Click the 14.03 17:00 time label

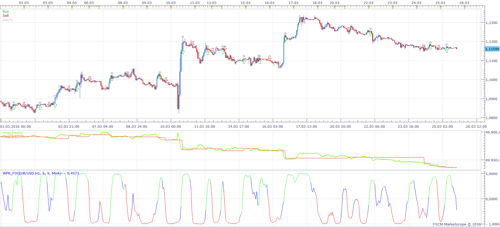pos(239,127)
